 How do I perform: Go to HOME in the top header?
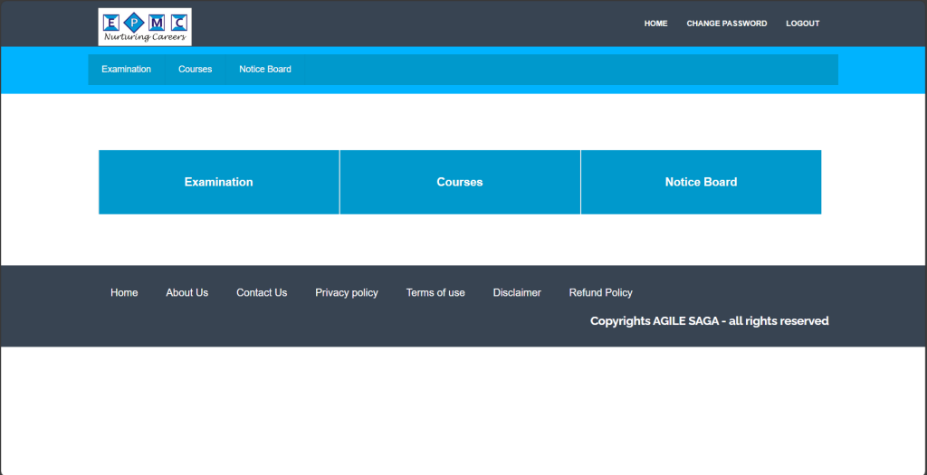(655, 24)
